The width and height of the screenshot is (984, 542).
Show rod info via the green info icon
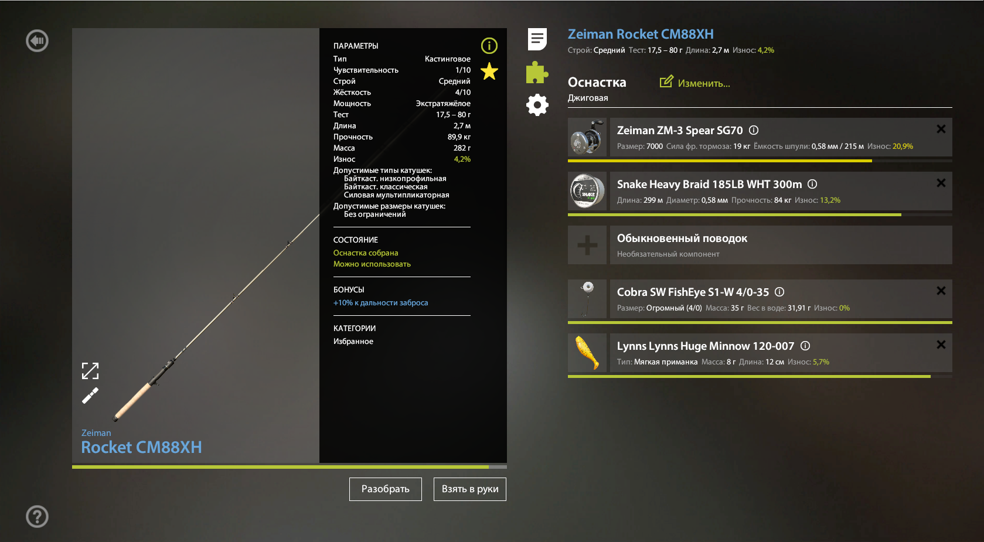point(489,46)
